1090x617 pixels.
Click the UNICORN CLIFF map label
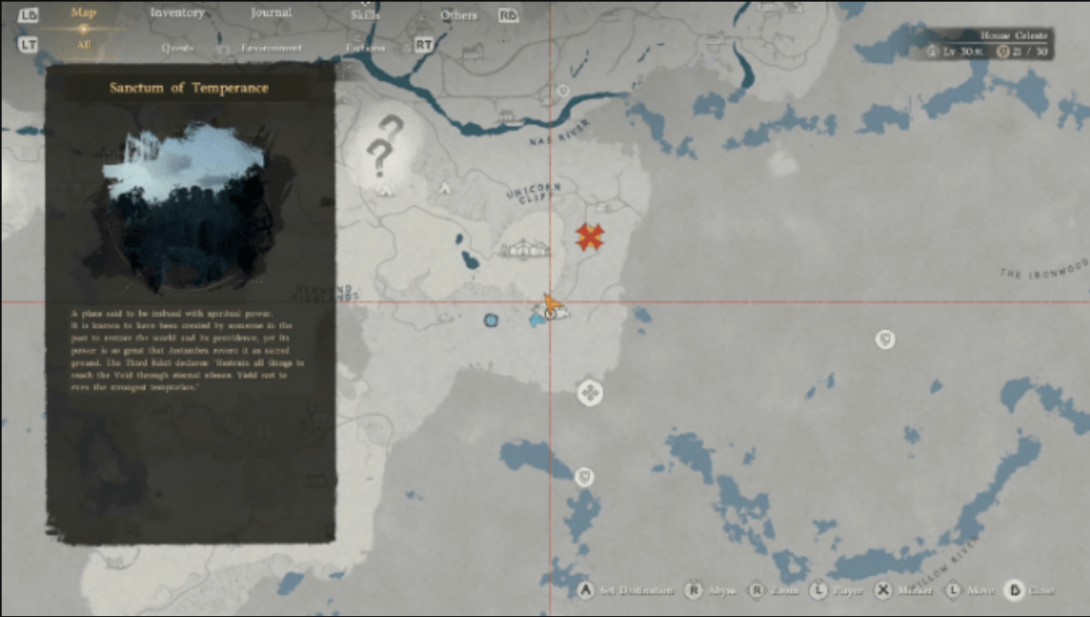532,192
